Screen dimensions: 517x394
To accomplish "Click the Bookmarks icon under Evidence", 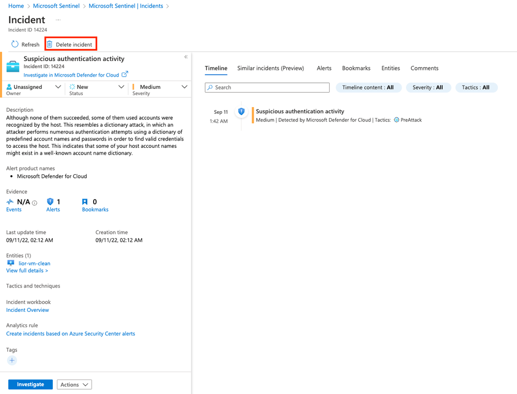I will tap(85, 202).
